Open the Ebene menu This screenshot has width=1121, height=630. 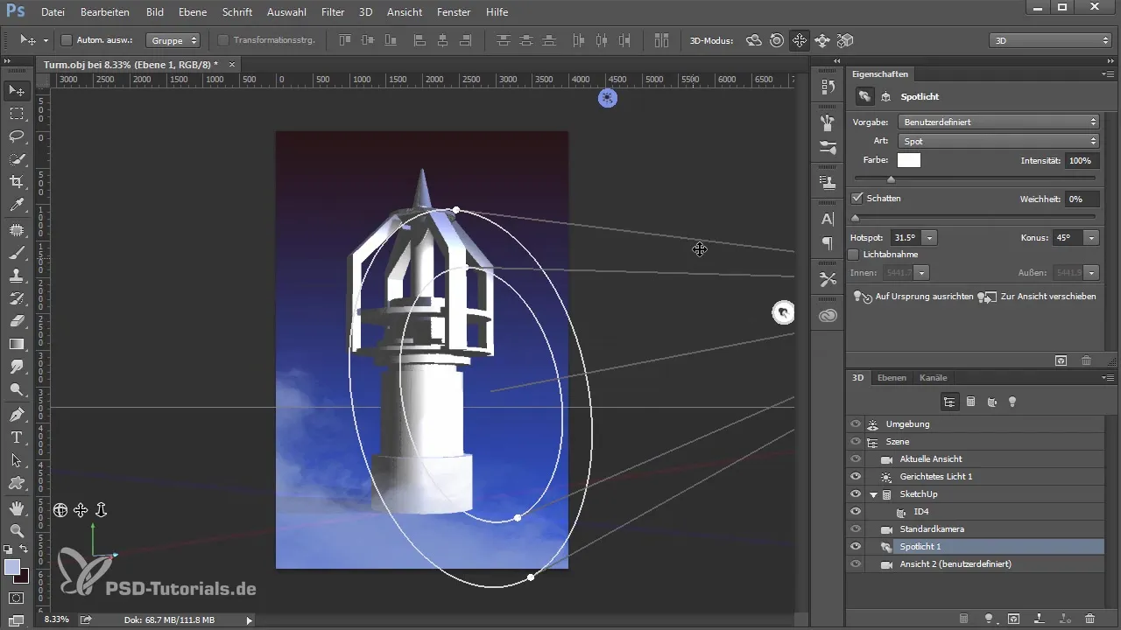(193, 12)
